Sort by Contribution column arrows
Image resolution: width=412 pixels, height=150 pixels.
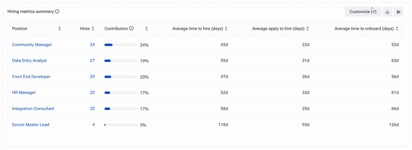click(146, 28)
